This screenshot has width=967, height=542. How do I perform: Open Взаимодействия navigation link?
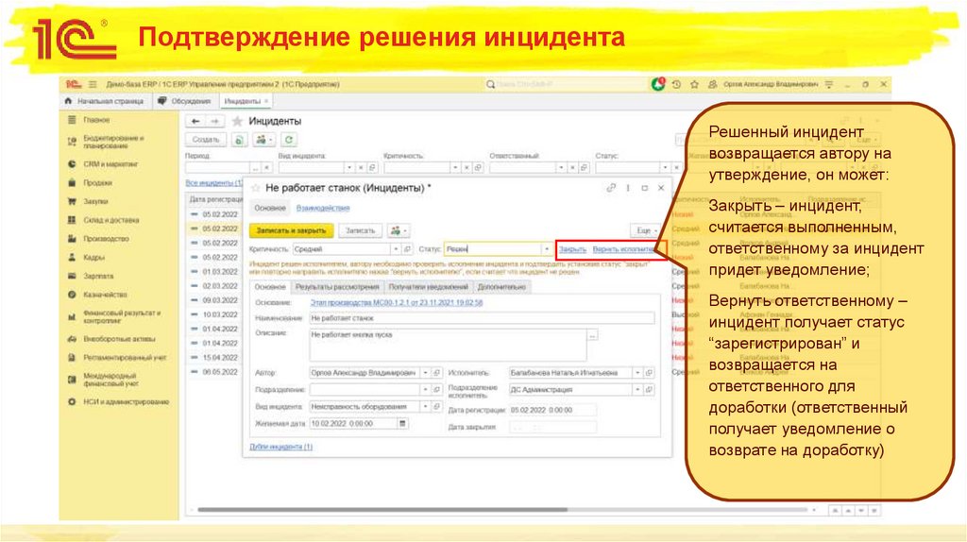pyautogui.click(x=323, y=209)
